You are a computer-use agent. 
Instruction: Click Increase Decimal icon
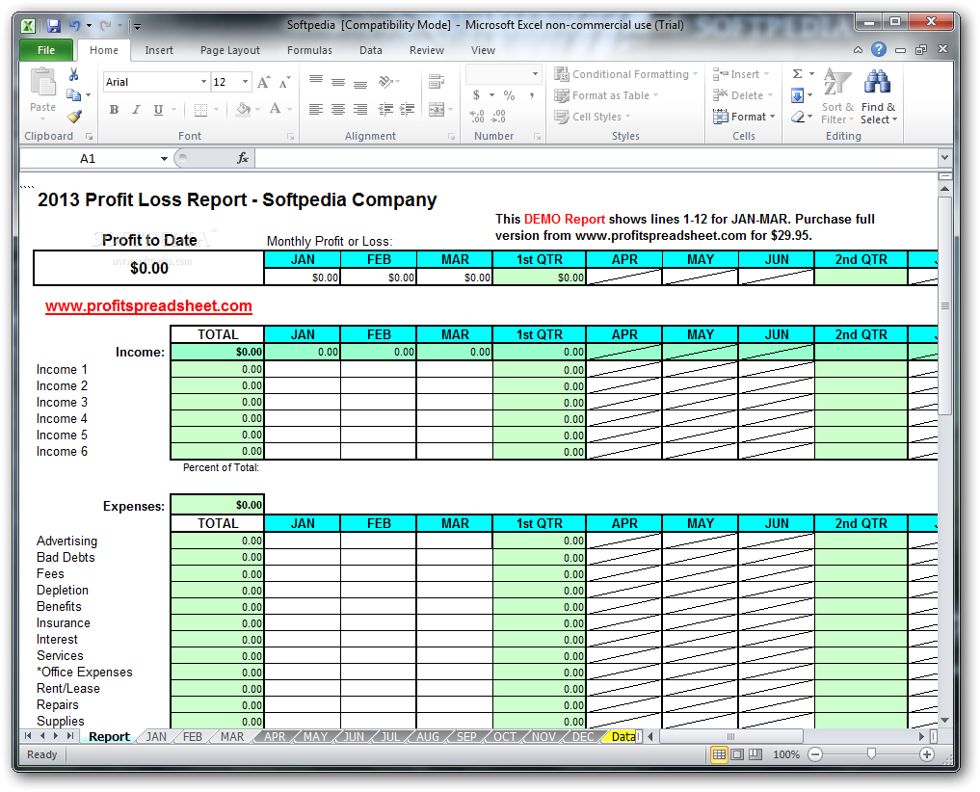point(477,117)
